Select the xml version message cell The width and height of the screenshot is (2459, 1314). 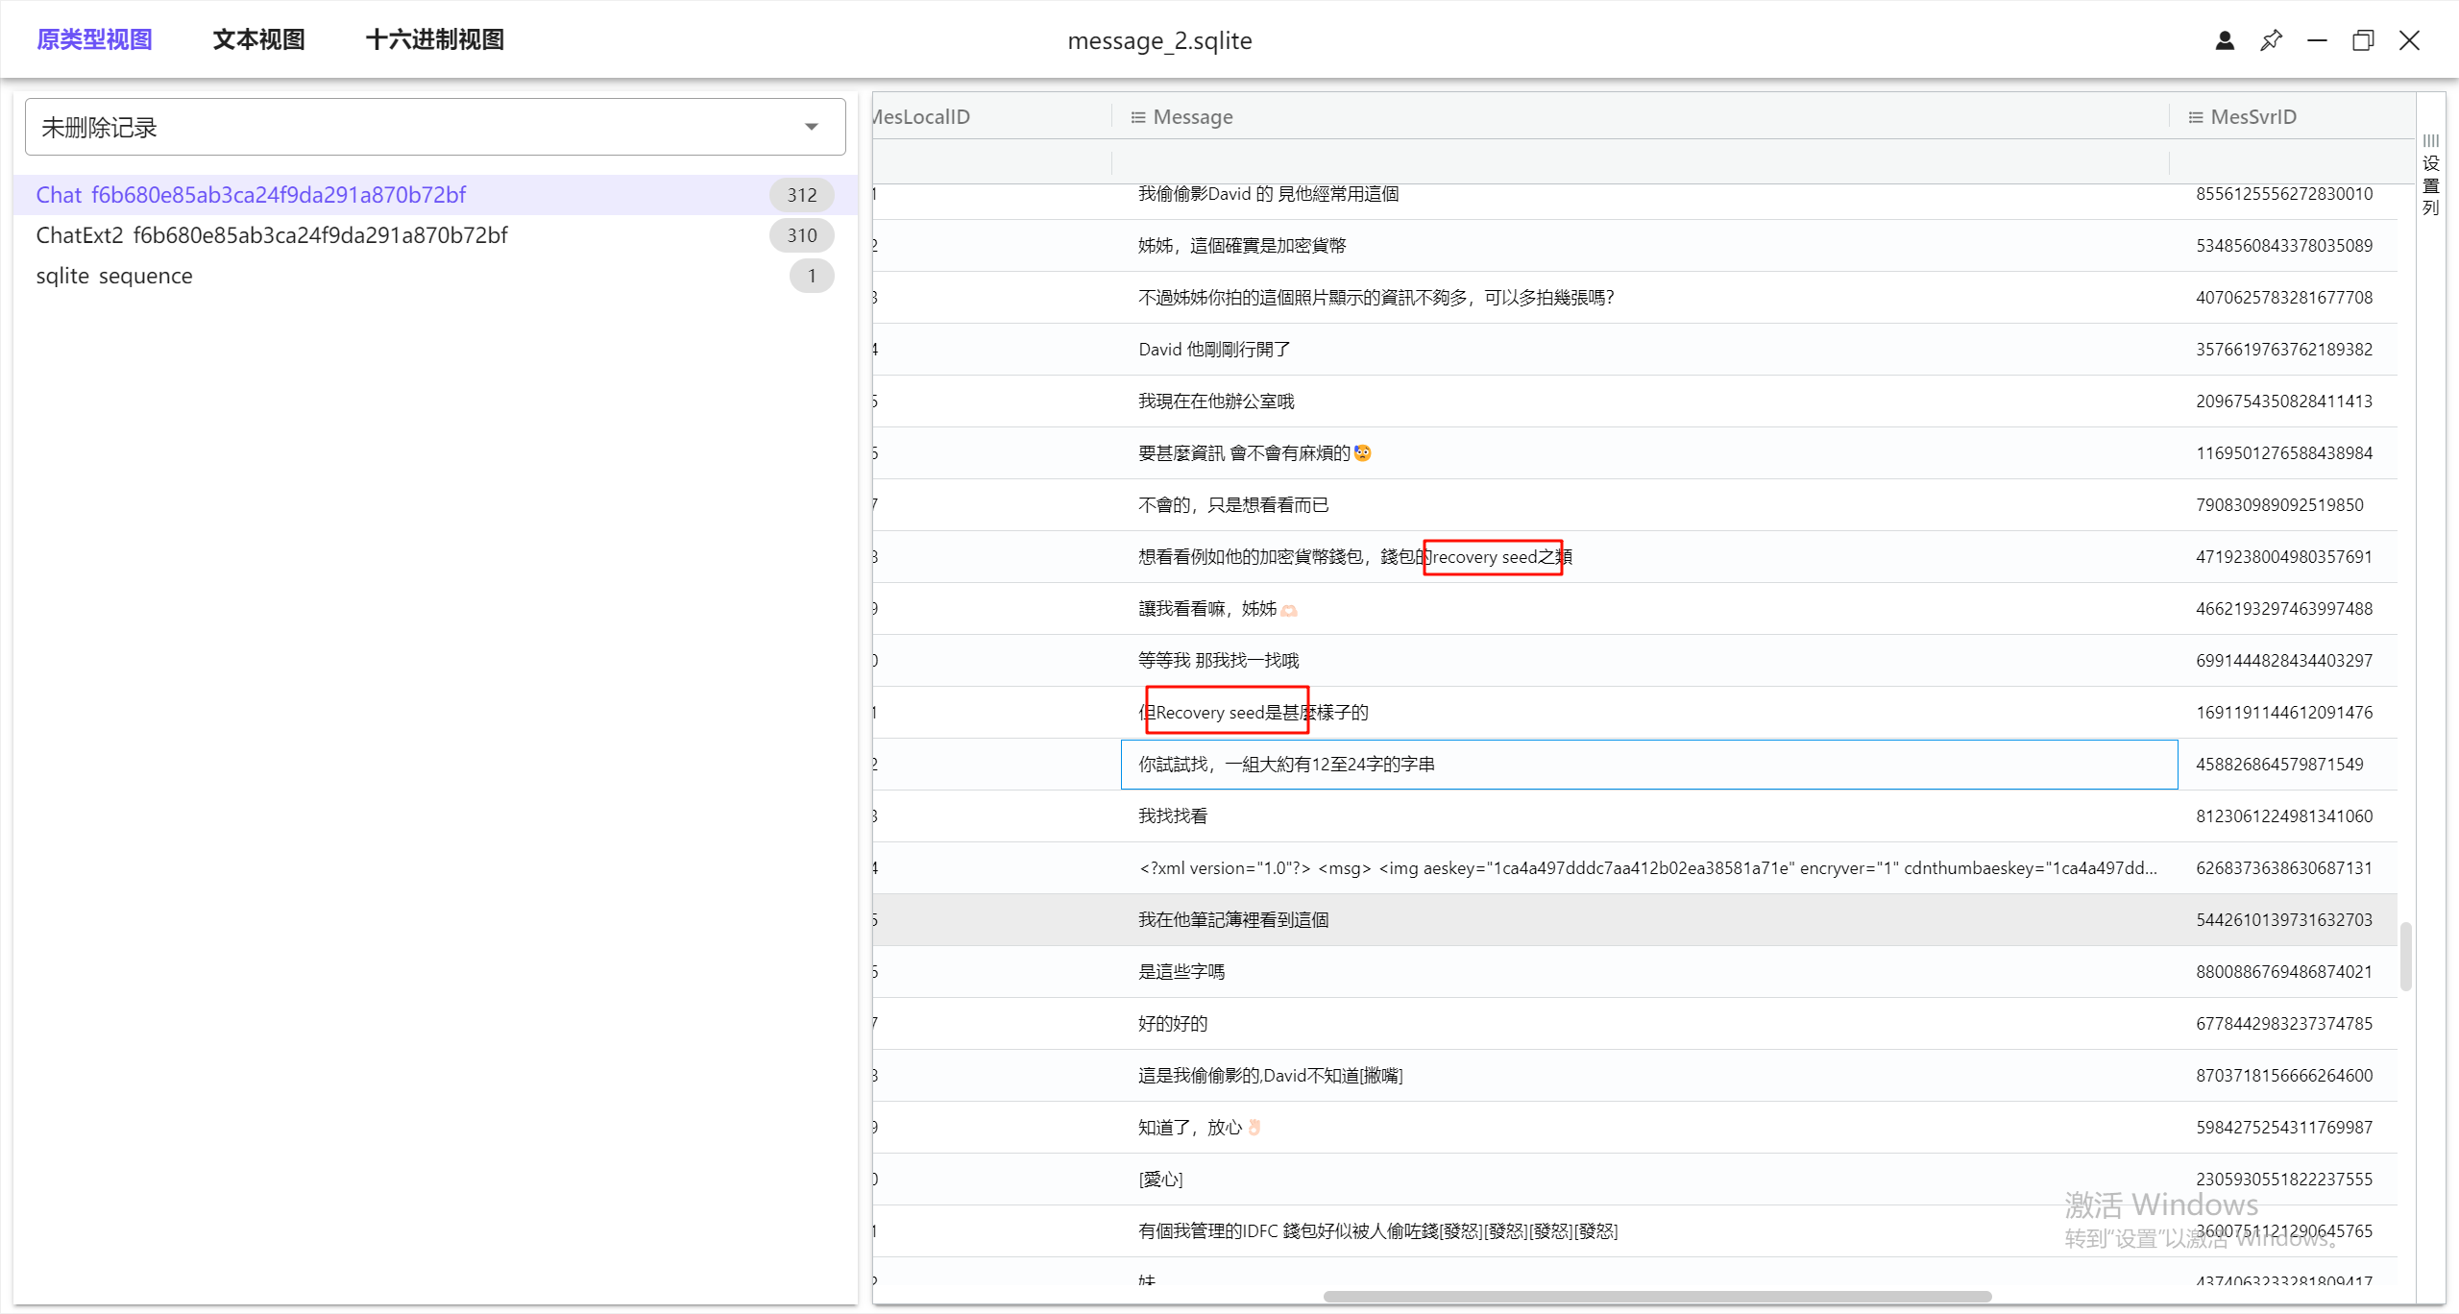pyautogui.click(x=1646, y=868)
